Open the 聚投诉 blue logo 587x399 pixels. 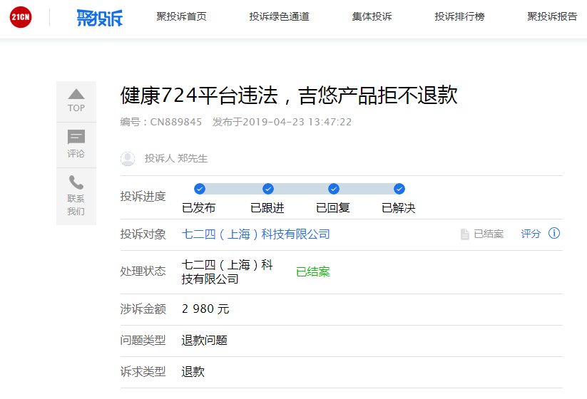pyautogui.click(x=100, y=18)
